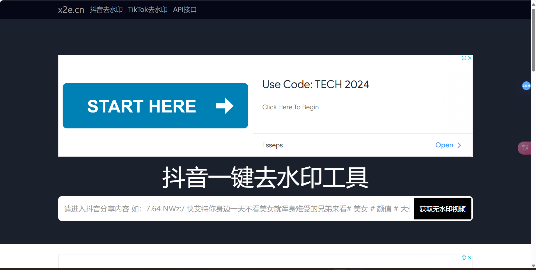Click the page scrollbar down arrow
This screenshot has width=536, height=270.
point(533,266)
